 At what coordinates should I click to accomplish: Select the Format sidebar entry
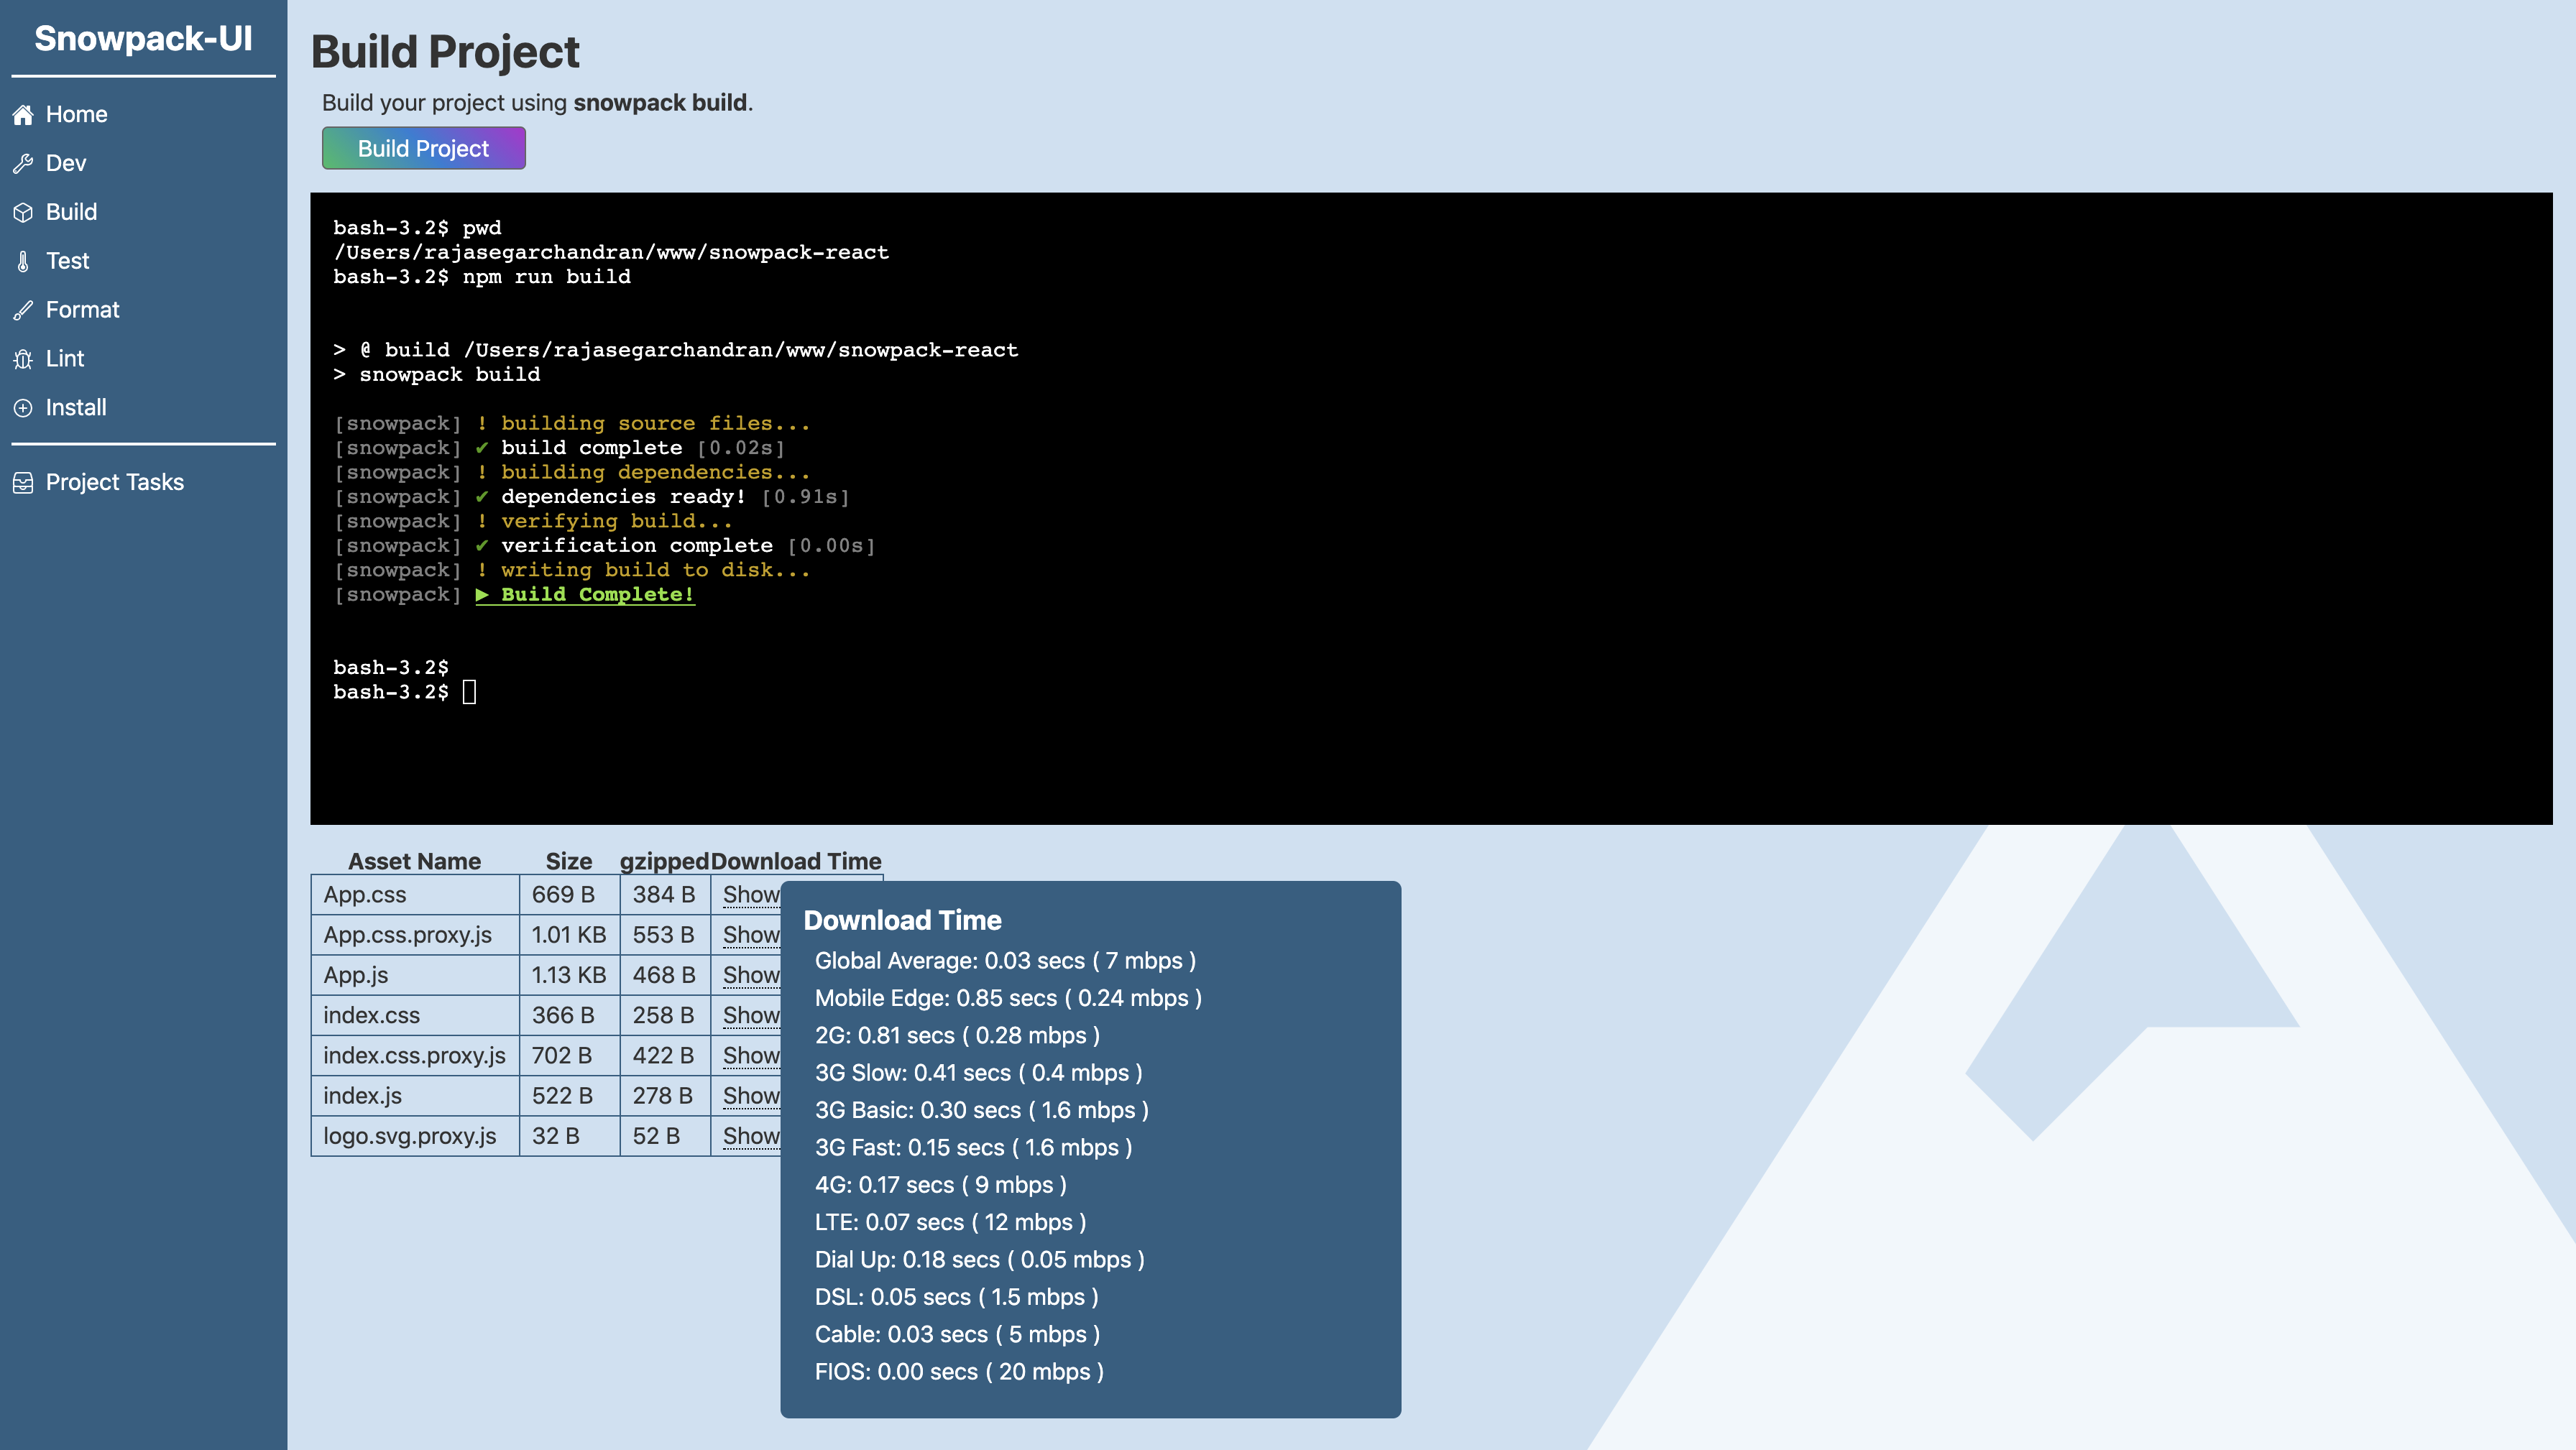[x=82, y=310]
